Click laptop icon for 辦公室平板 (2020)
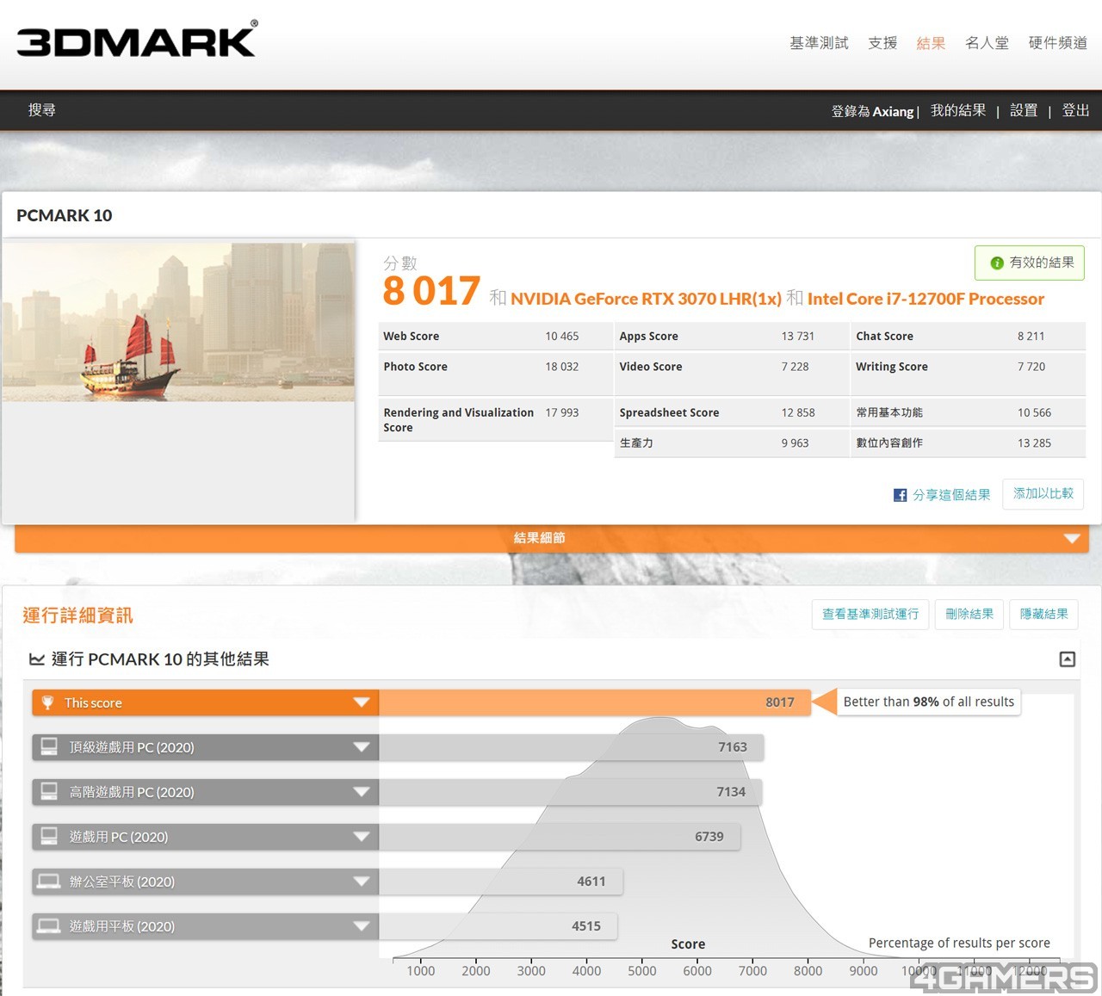This screenshot has height=996, width=1102. pos(49,881)
